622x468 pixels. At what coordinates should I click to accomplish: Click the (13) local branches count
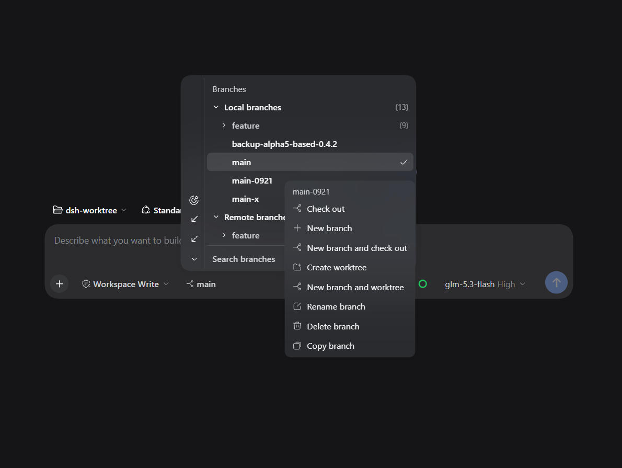click(x=402, y=107)
